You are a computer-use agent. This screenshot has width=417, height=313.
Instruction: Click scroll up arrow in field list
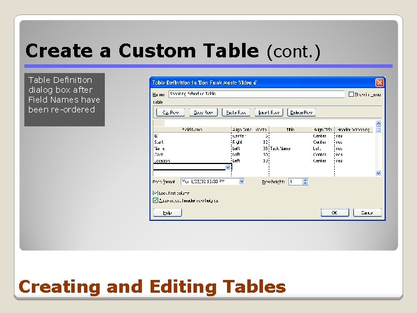[x=378, y=123]
